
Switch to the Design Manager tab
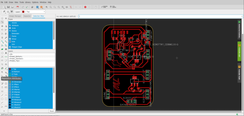(x=15, y=16)
